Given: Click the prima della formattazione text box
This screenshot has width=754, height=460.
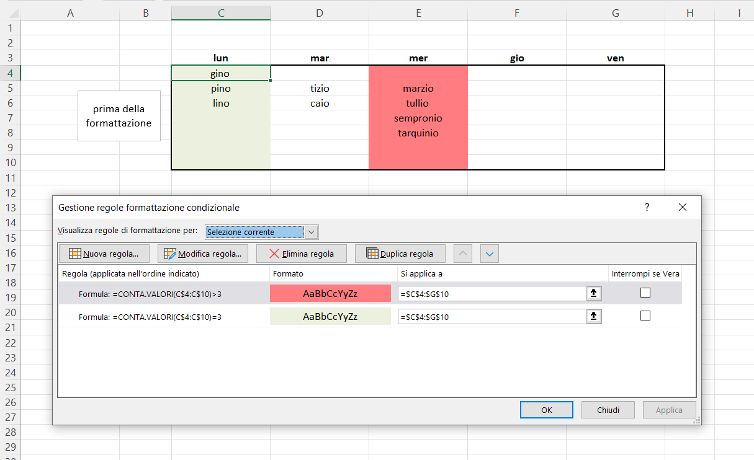Looking at the screenshot, I should click(119, 116).
